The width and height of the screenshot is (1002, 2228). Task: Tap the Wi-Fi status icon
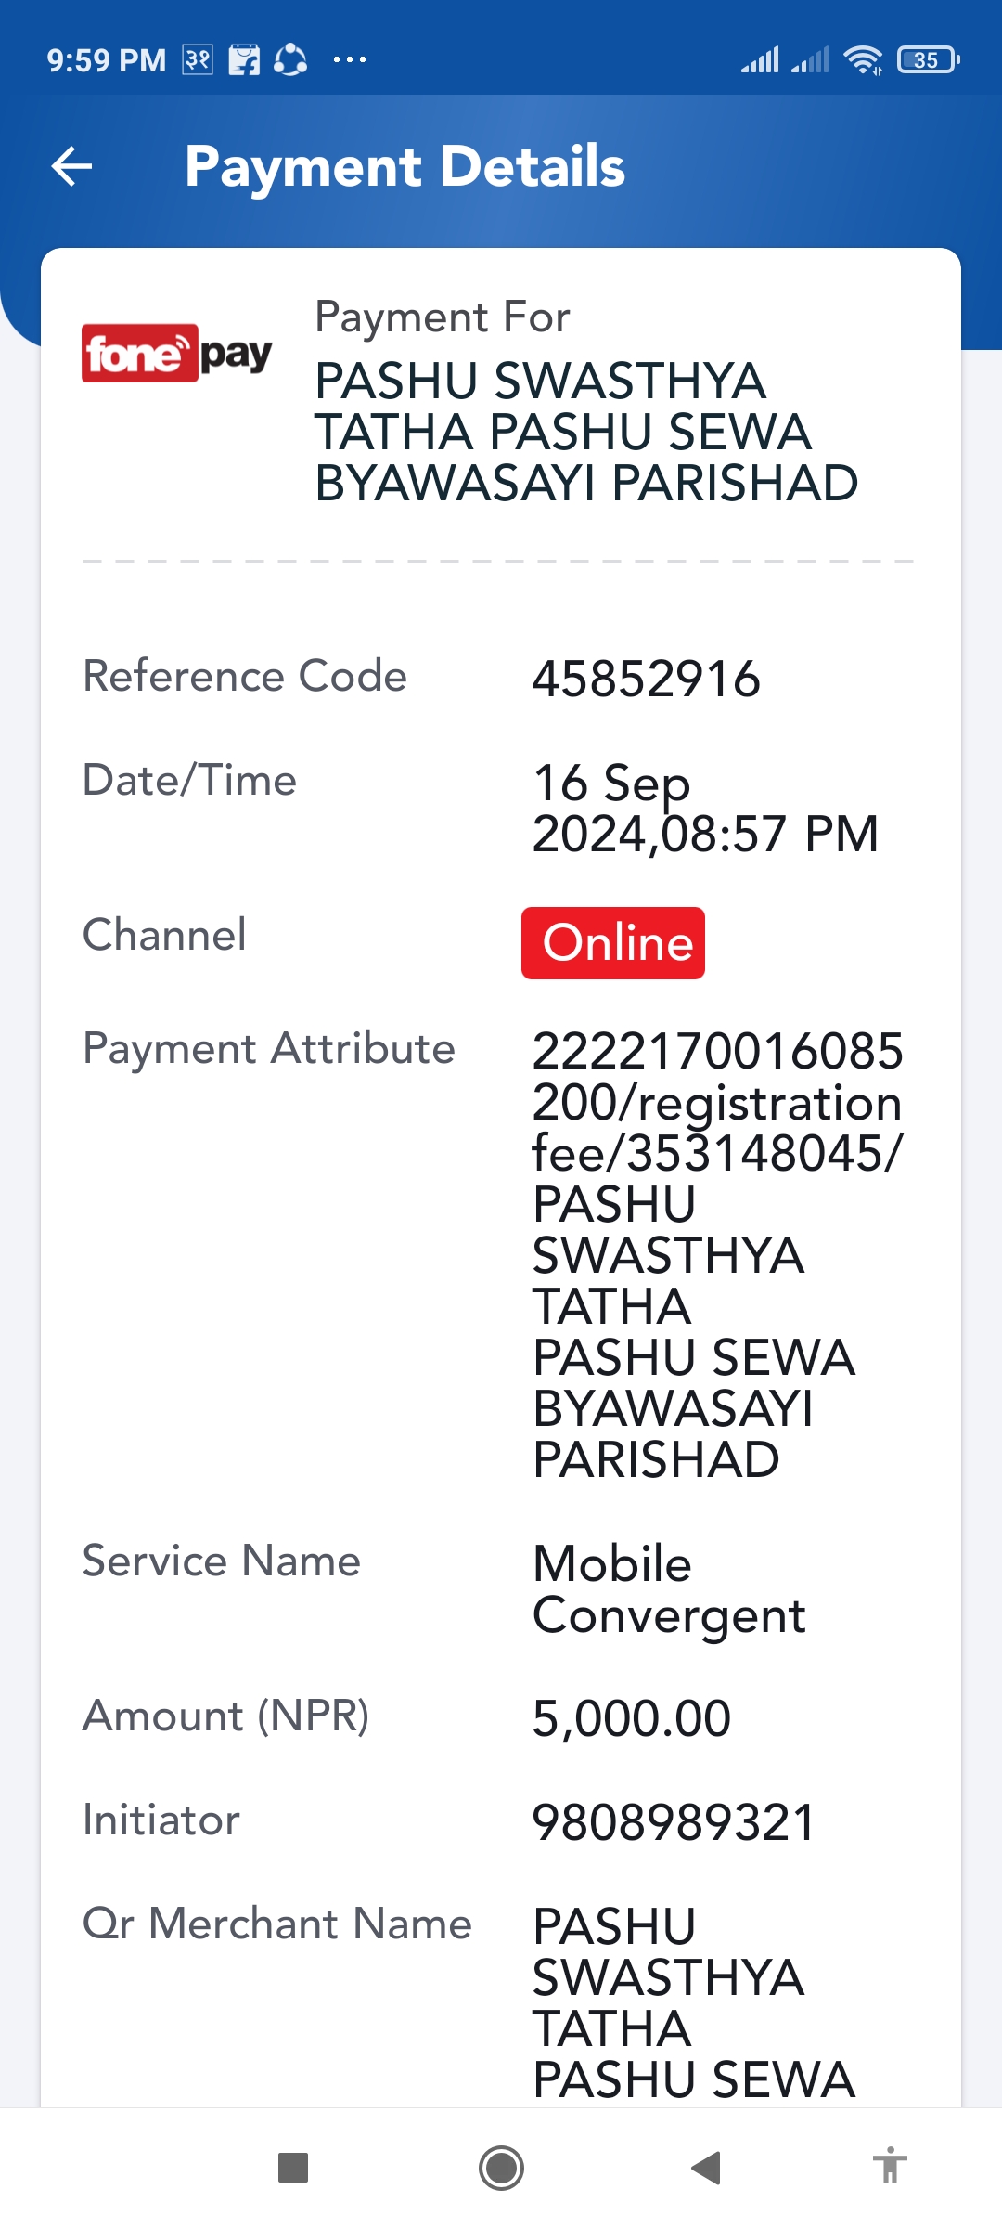pyautogui.click(x=863, y=60)
